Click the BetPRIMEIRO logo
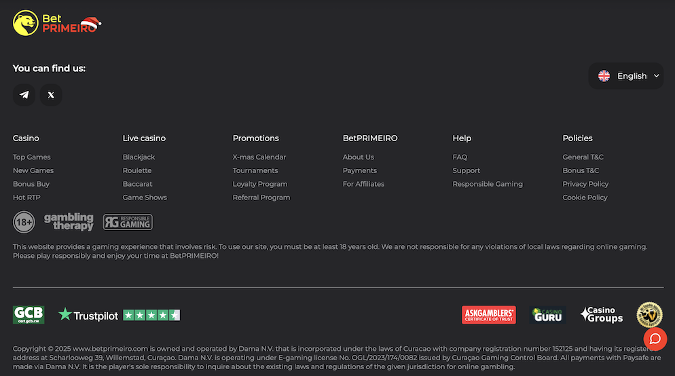The image size is (675, 376). 57,23
